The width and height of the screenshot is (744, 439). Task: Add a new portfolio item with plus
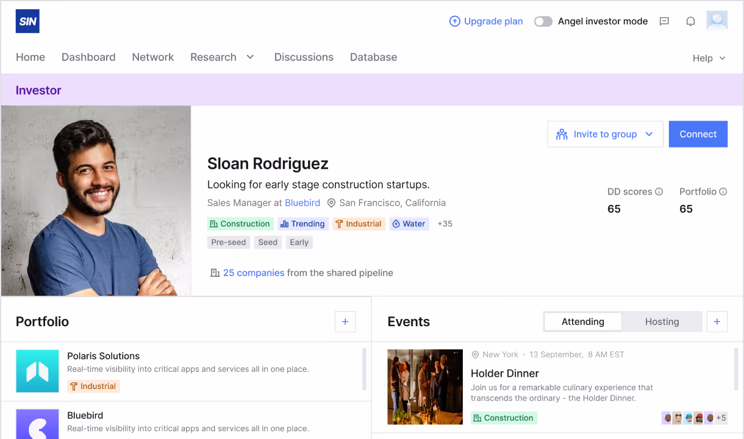pos(345,321)
